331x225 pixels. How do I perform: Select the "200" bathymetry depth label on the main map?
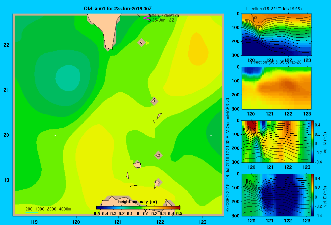click(29, 209)
